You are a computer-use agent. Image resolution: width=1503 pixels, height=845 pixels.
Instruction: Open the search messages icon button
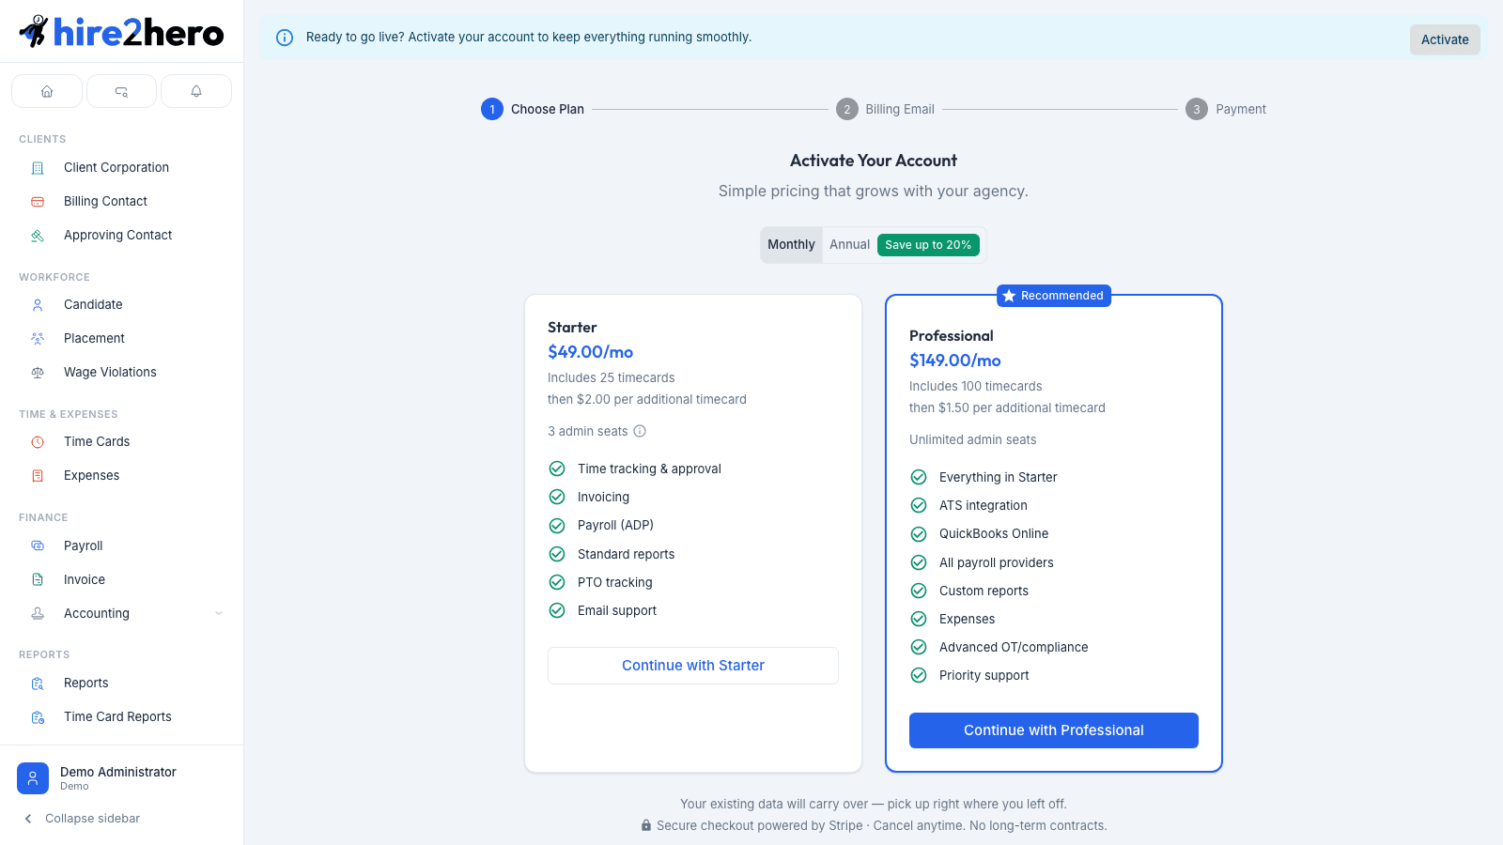(x=121, y=91)
